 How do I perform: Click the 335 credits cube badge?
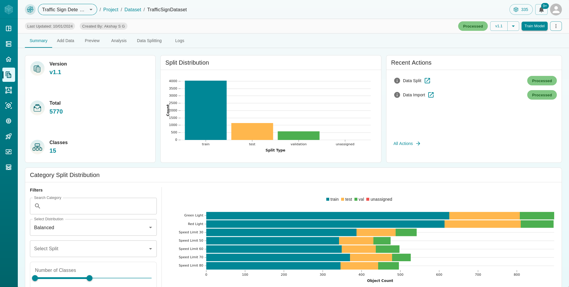pos(521,9)
